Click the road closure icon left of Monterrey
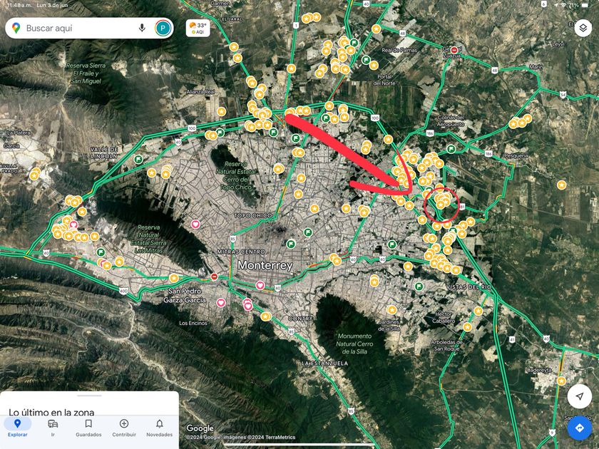 215,276
